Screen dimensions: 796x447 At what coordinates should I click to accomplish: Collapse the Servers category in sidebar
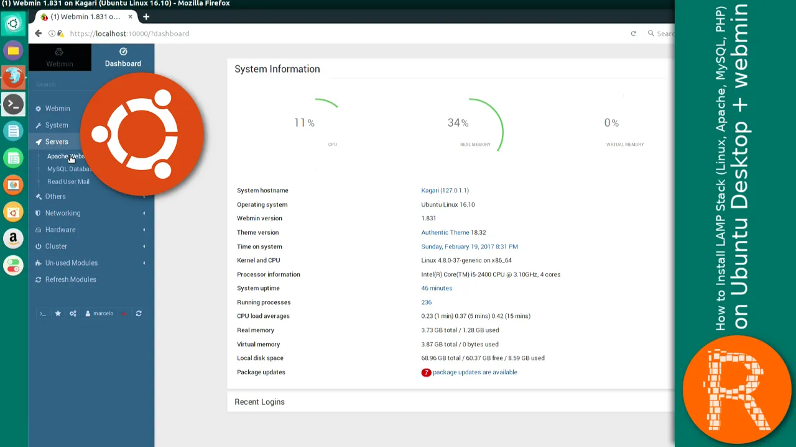click(57, 142)
